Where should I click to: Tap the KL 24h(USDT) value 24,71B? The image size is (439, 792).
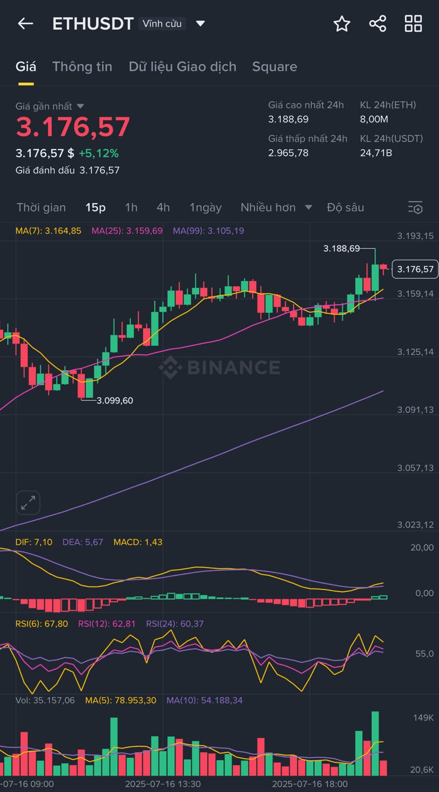376,153
